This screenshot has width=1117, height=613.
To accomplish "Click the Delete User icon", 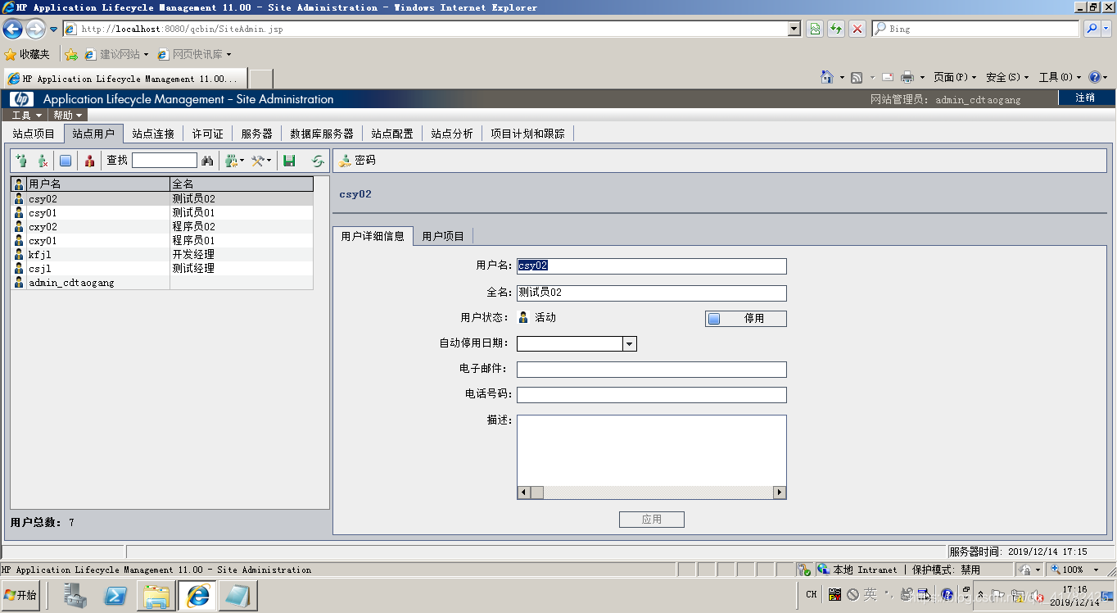I will click(x=43, y=161).
